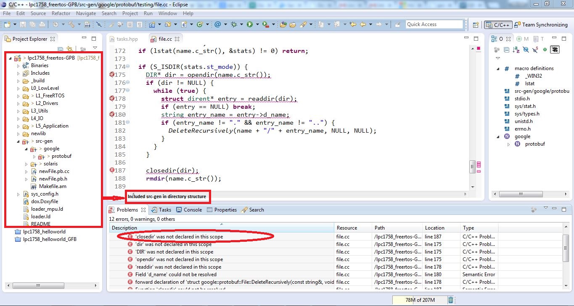Close the file.cc editor tab
Viewport: 574px width, 306px height.
(x=177, y=39)
